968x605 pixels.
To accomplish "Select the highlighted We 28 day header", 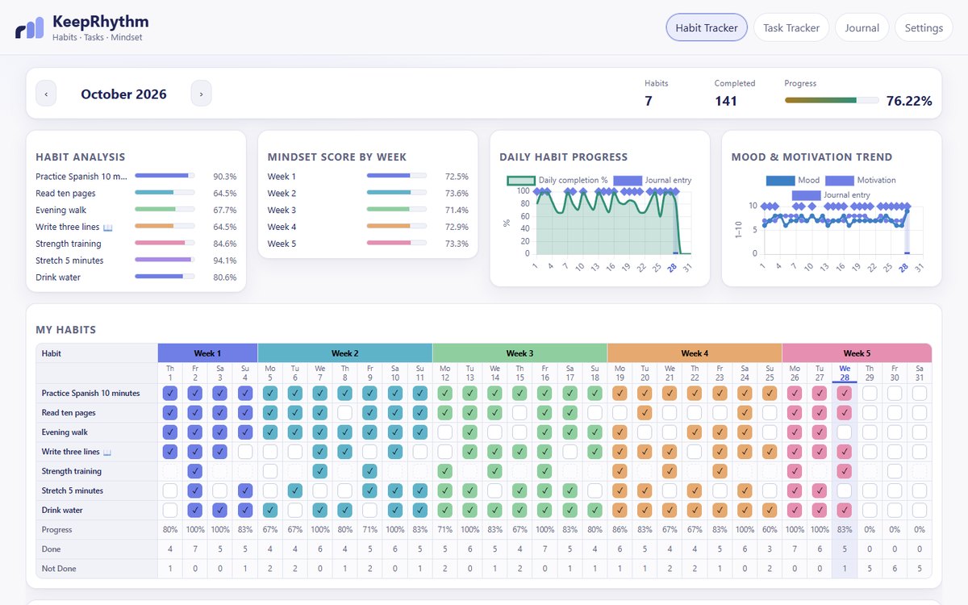I will 844,373.
